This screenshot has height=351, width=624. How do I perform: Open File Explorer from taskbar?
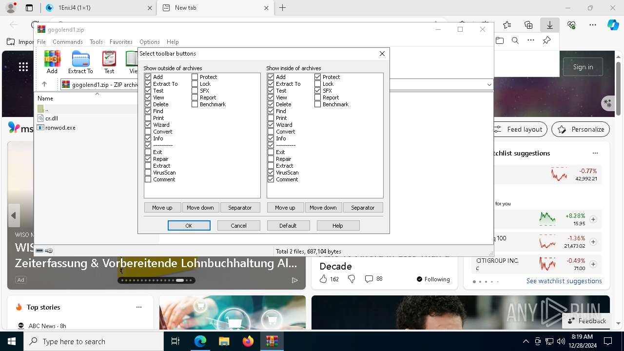(224, 341)
